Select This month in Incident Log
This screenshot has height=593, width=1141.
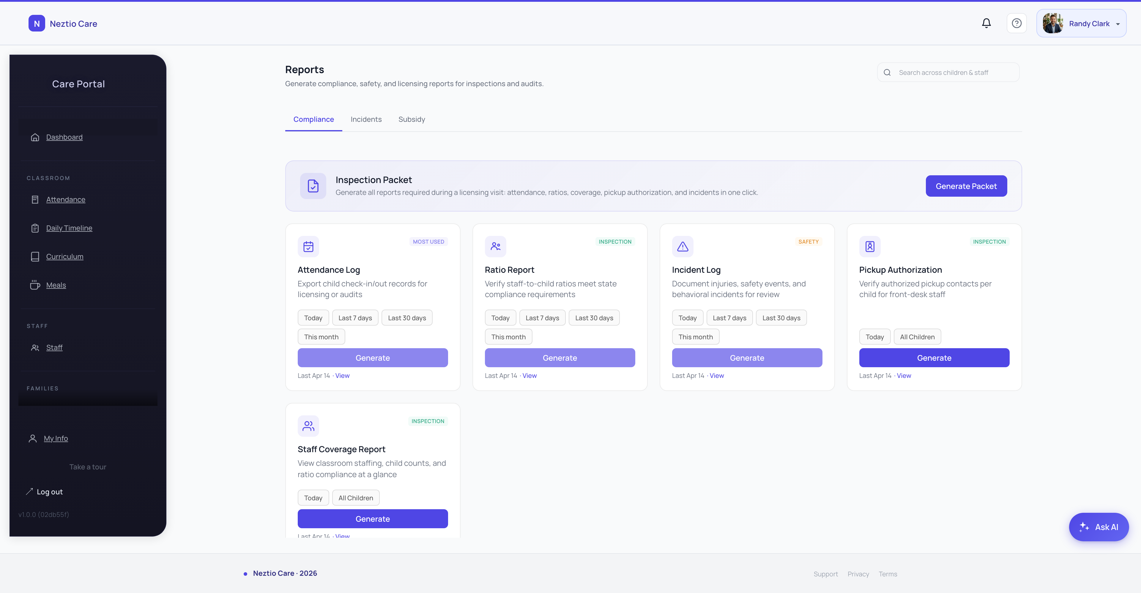pos(695,337)
